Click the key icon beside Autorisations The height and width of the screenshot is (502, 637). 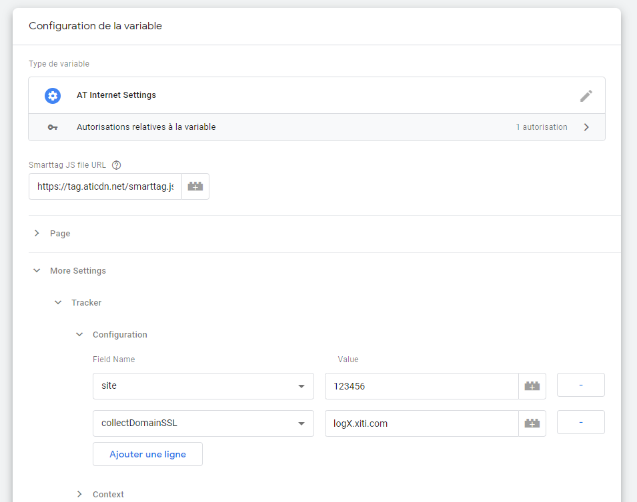tap(53, 127)
